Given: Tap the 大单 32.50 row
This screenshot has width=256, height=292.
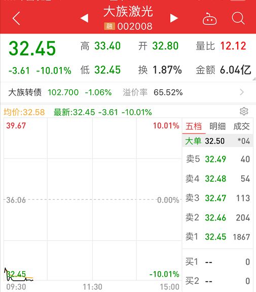Looking at the screenshot, I should 217,141.
